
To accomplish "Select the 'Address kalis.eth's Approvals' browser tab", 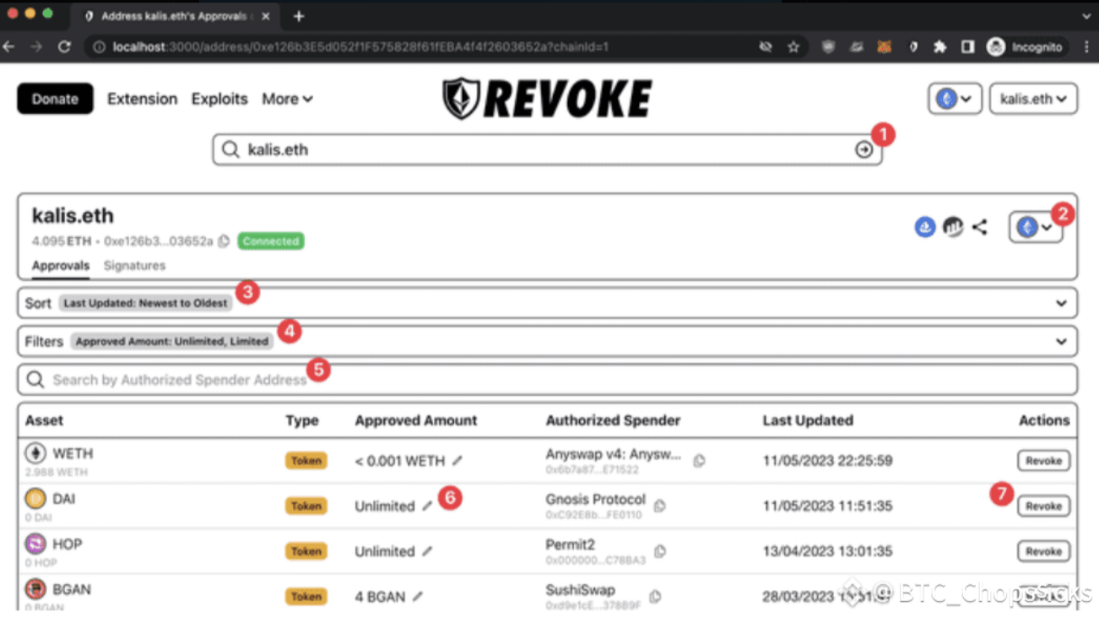I will pyautogui.click(x=175, y=16).
